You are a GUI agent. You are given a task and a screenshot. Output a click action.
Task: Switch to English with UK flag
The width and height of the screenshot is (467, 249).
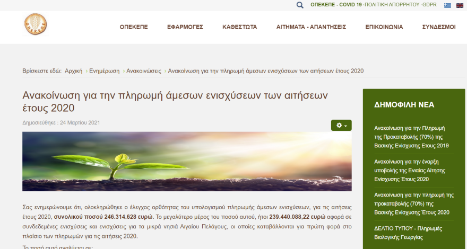pyautogui.click(x=460, y=5)
